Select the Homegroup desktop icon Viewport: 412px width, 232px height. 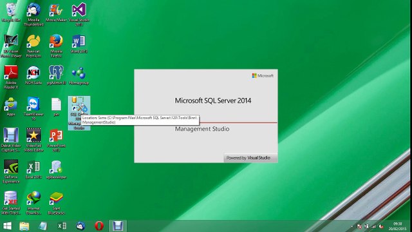(79, 75)
